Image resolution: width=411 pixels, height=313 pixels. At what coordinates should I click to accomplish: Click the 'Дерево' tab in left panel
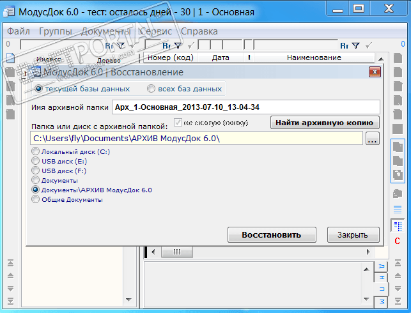tap(109, 61)
